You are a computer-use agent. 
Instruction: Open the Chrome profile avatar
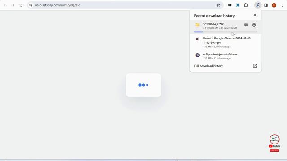(x=274, y=5)
